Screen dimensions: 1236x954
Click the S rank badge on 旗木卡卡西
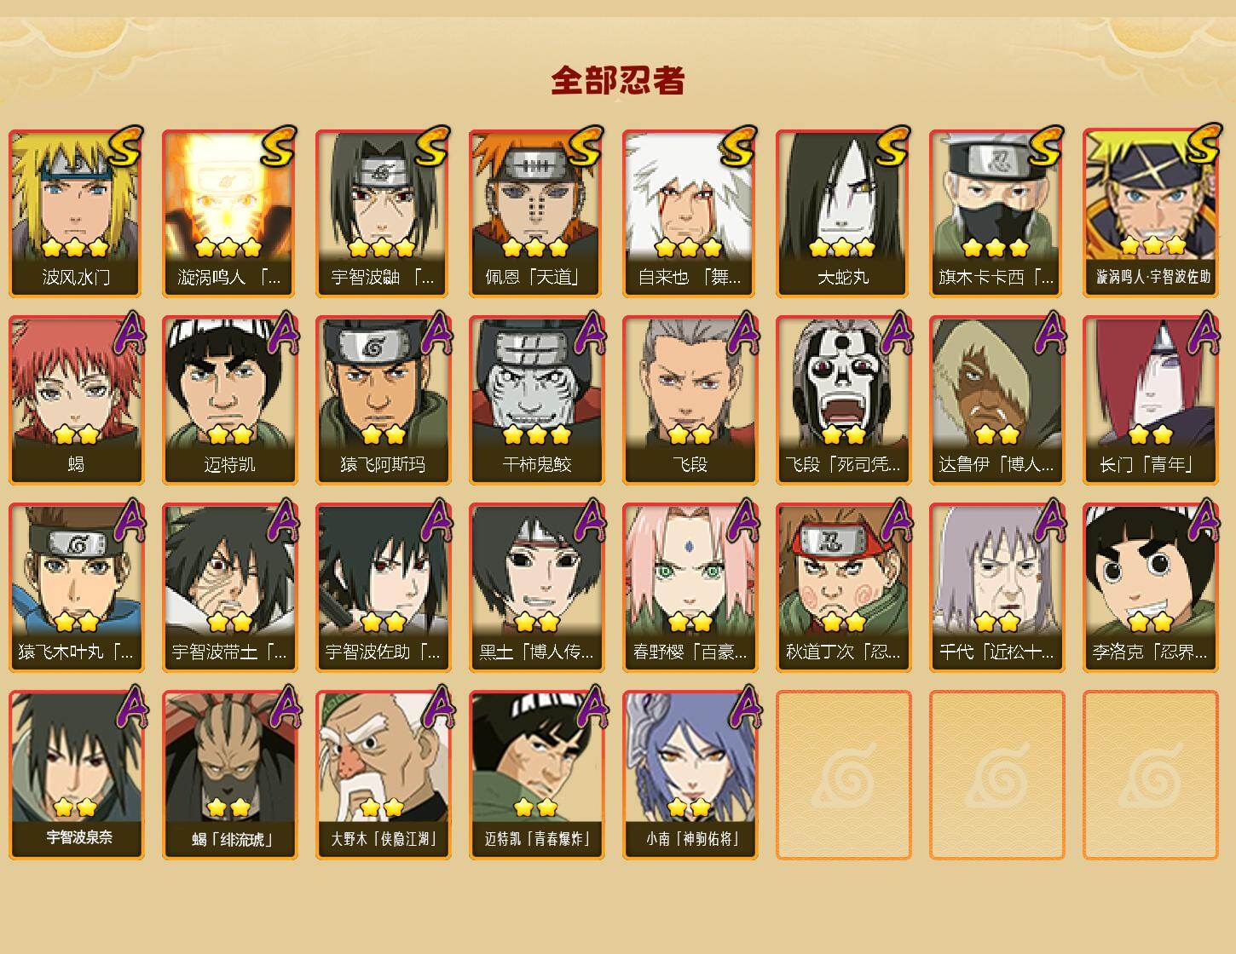click(1046, 146)
